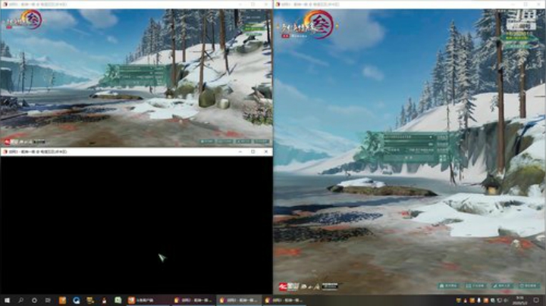Open taskbar search magnifier
The width and height of the screenshot is (546, 306).
[20, 300]
